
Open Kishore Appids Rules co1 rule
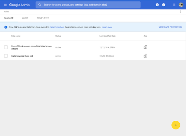22,56
